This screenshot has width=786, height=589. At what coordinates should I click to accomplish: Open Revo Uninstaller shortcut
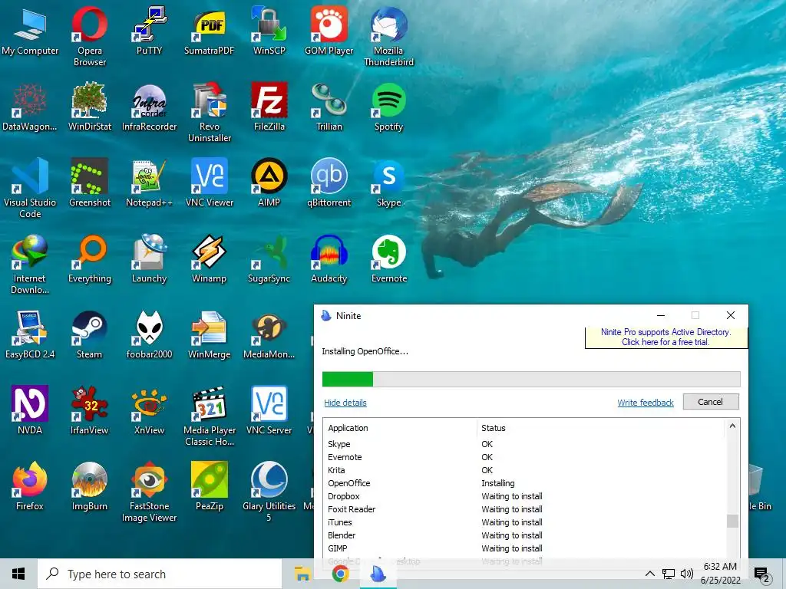[209, 111]
